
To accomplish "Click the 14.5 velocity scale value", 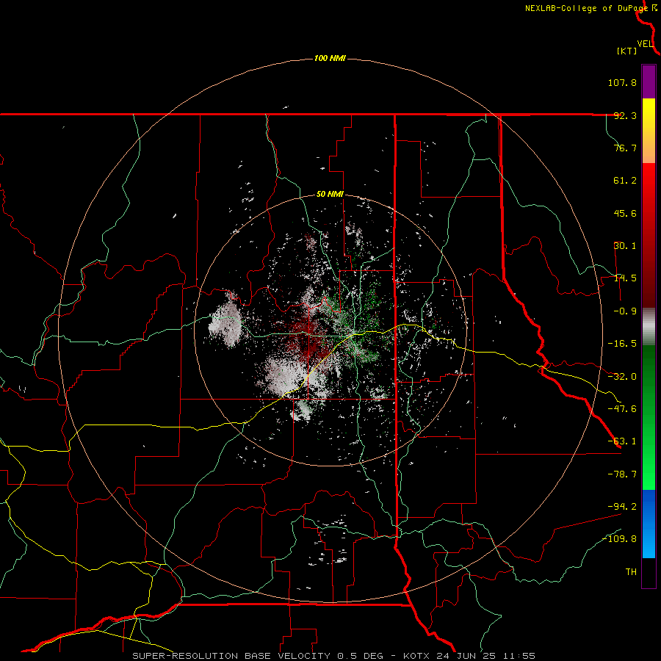I will click(625, 278).
